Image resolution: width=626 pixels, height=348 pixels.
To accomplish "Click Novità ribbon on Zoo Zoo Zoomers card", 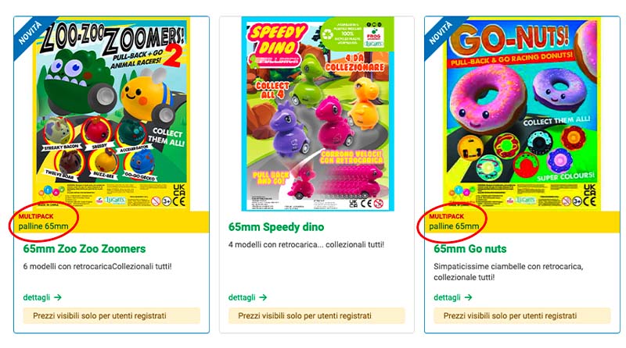I will 30,33.
